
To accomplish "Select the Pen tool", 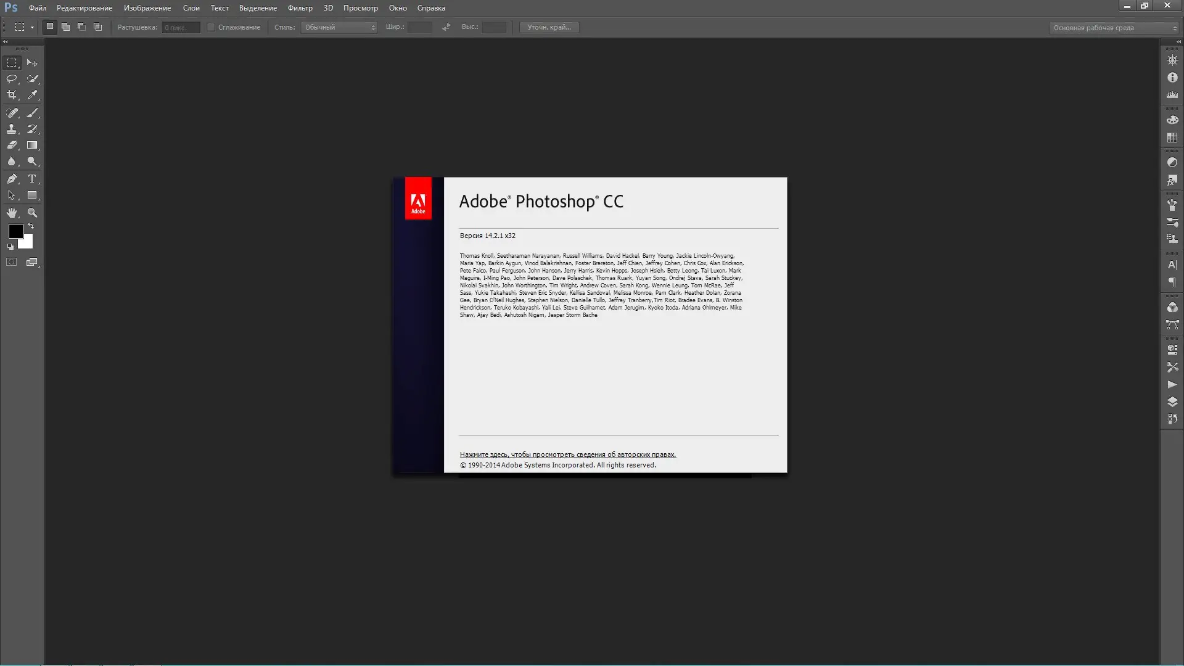I will pyautogui.click(x=12, y=179).
